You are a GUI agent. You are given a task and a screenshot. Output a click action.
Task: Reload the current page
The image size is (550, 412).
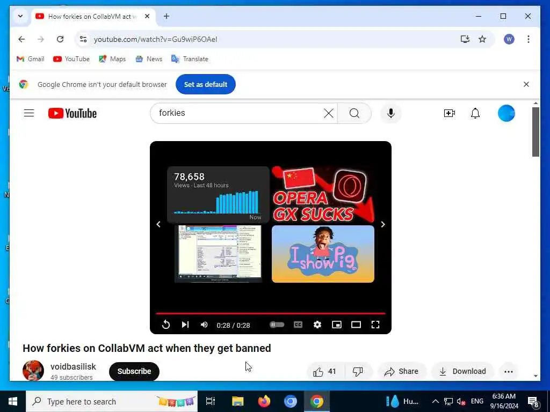(60, 39)
